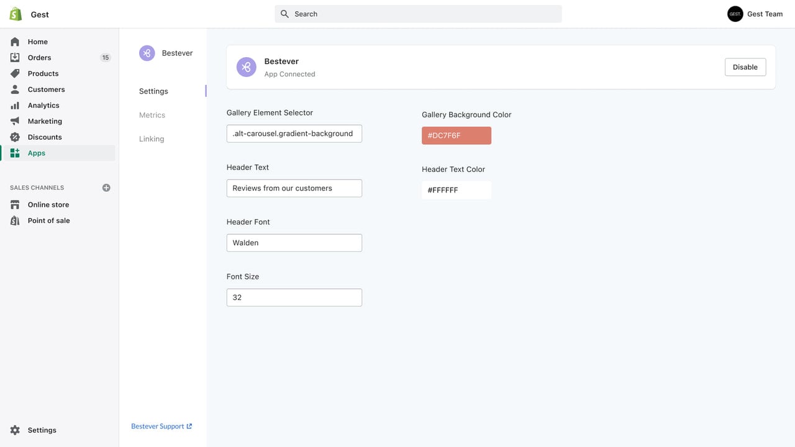Open Online store via storefront icon
795x447 pixels.
click(15, 205)
